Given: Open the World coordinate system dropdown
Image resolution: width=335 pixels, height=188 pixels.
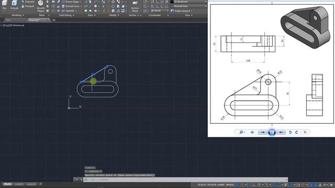Looking at the screenshot, I should [x=160, y=10].
